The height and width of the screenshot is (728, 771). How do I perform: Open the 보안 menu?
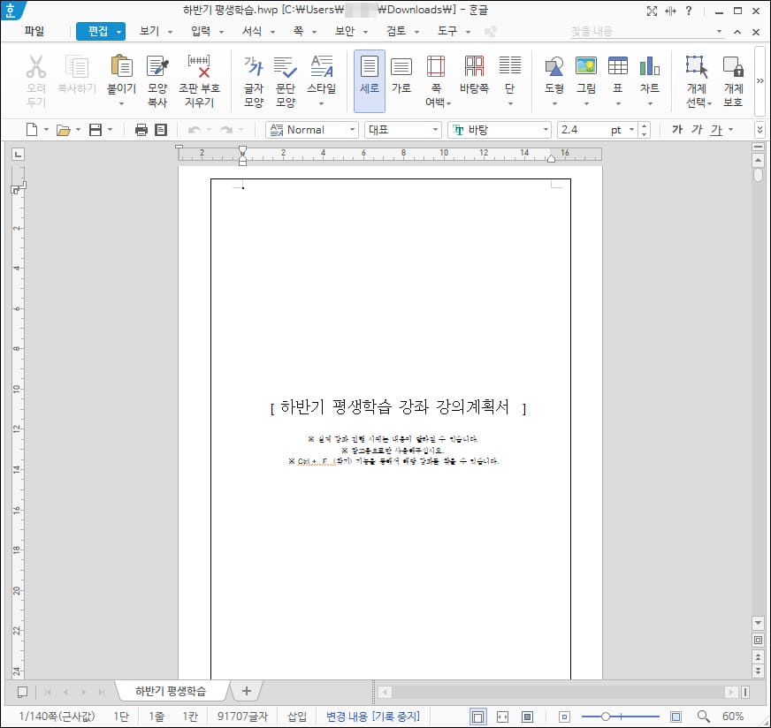click(x=345, y=31)
